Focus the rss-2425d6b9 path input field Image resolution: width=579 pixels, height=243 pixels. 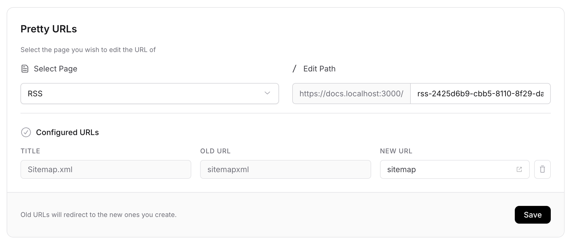tap(480, 94)
